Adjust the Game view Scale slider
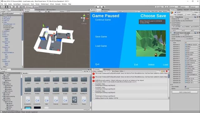This screenshot has width=200, height=113. click(x=129, y=12)
